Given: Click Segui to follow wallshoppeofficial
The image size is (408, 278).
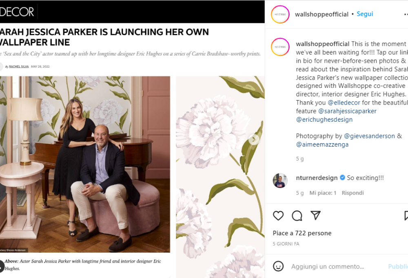Looking at the screenshot, I should 365,14.
